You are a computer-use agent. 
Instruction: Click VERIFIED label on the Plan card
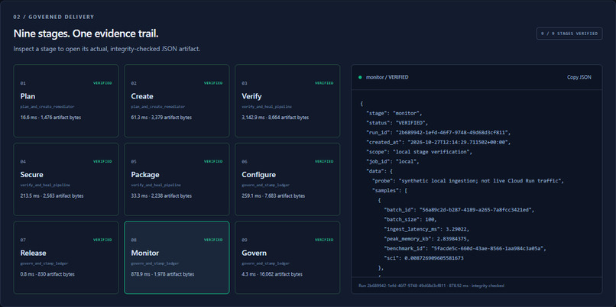tap(102, 83)
